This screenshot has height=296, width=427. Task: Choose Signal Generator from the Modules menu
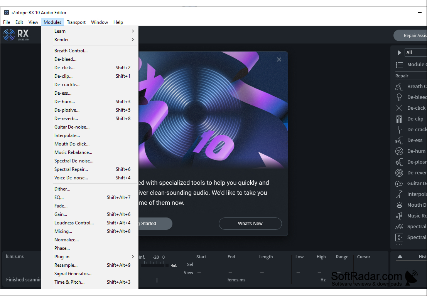(89, 273)
